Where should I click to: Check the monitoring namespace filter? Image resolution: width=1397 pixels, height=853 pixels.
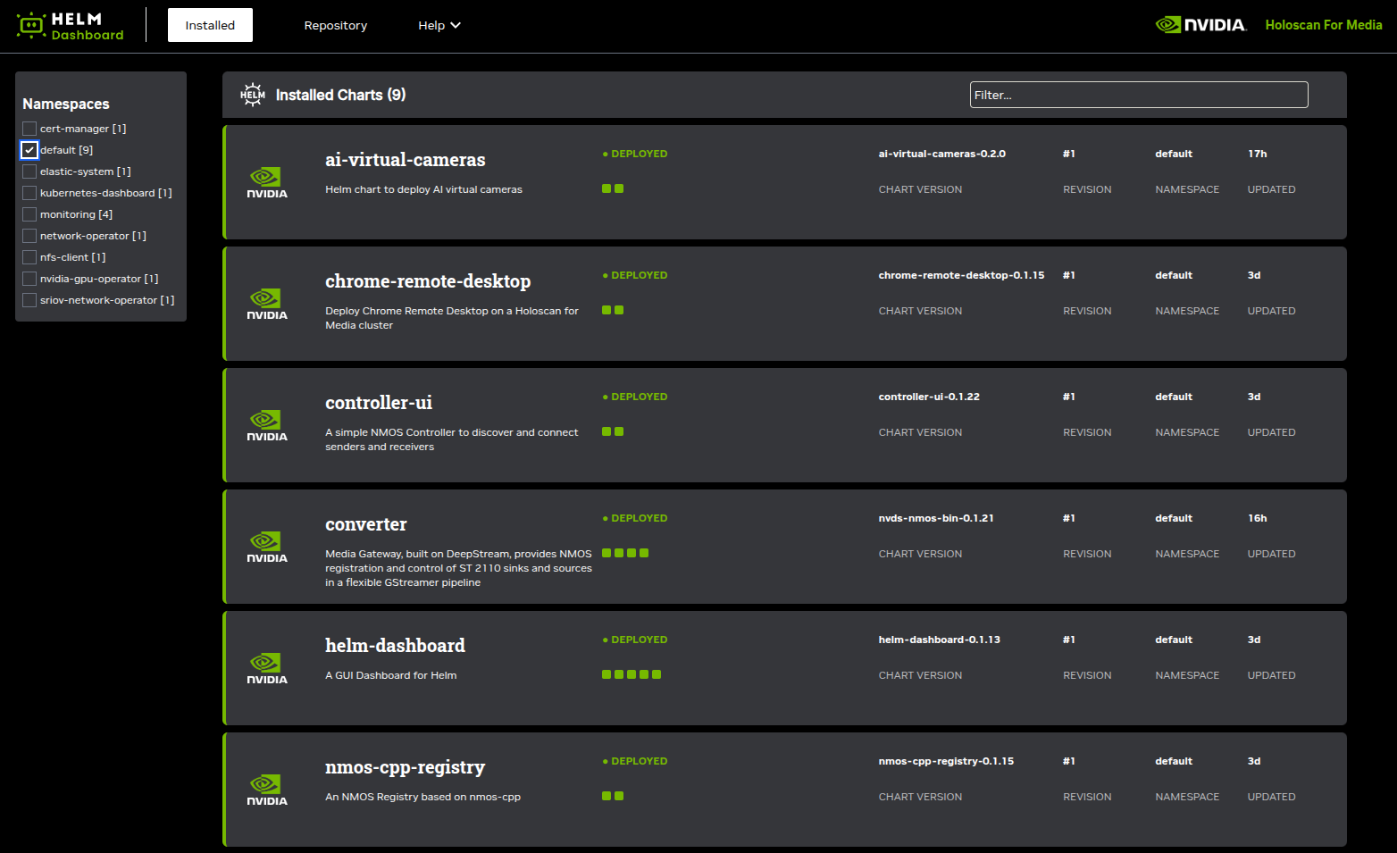click(x=29, y=214)
